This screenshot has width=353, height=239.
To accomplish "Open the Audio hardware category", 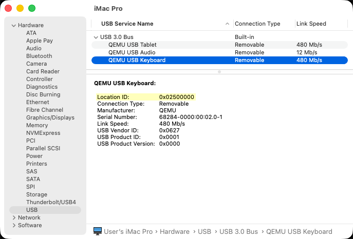I will (x=34, y=48).
